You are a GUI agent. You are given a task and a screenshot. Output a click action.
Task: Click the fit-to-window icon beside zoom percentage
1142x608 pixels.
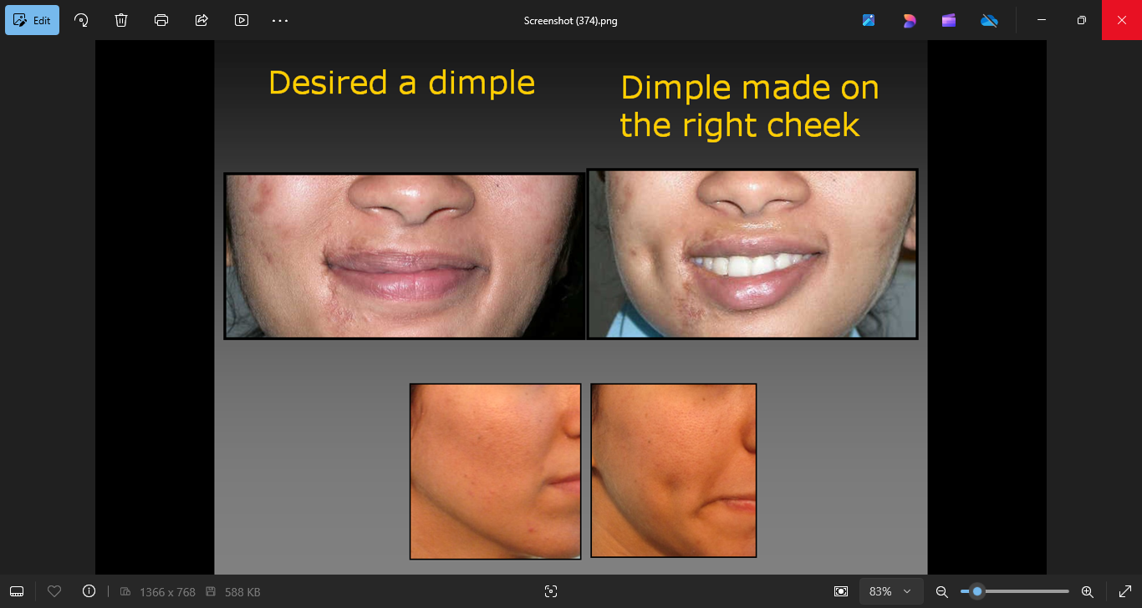coord(841,591)
